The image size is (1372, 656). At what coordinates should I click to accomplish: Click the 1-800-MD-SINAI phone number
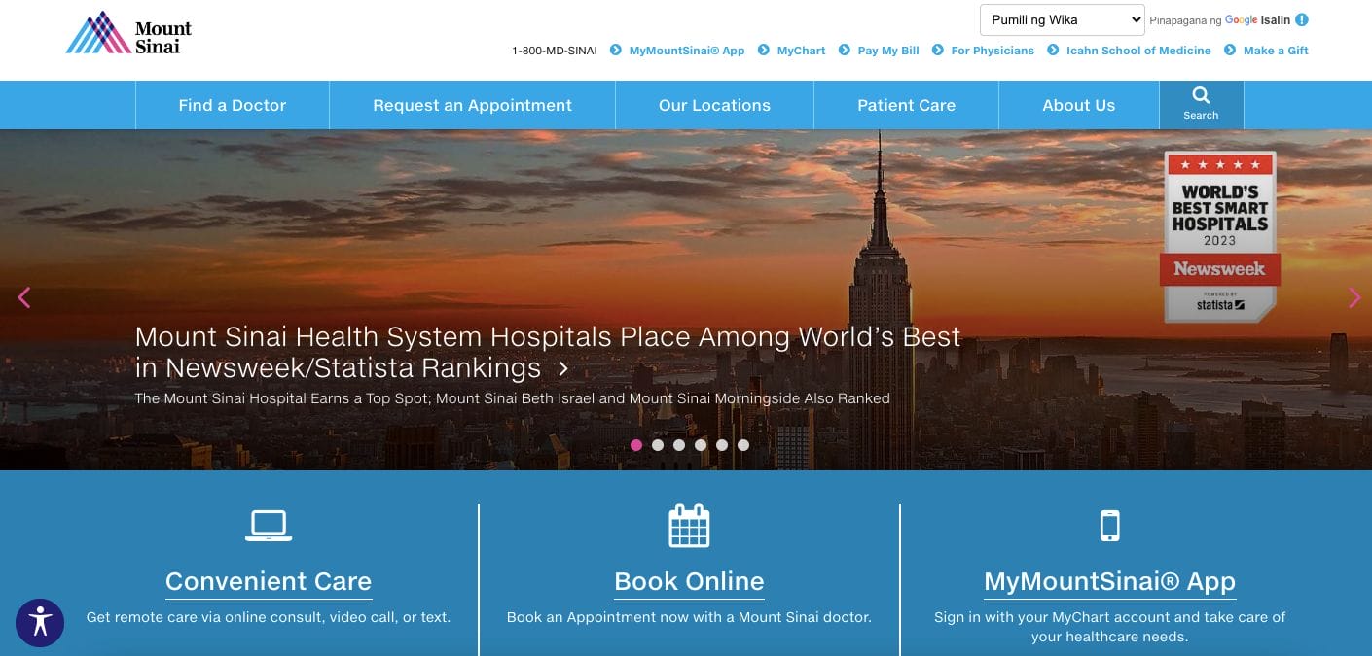555,51
